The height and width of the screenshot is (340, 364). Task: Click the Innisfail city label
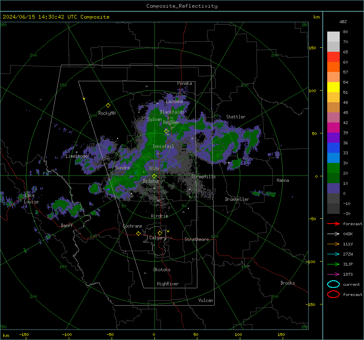coord(163,146)
